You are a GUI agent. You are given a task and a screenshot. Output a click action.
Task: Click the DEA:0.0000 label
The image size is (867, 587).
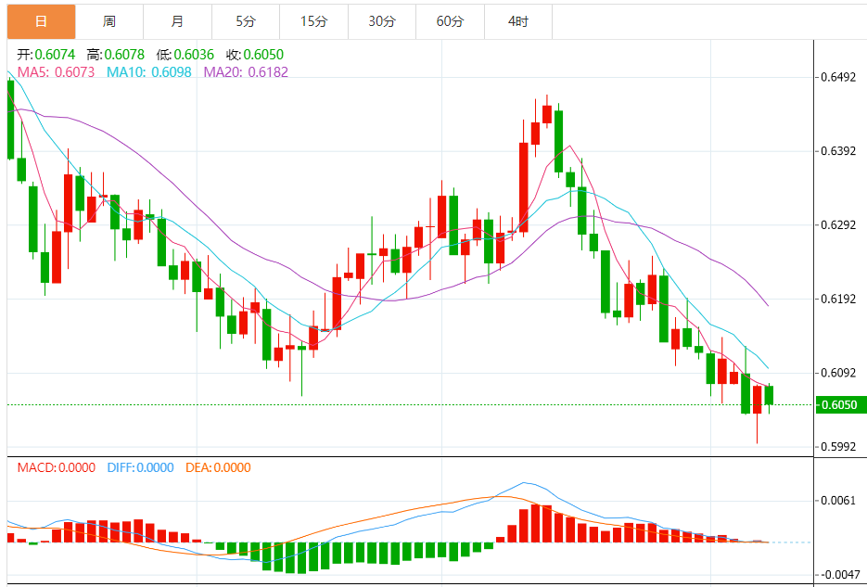218,467
